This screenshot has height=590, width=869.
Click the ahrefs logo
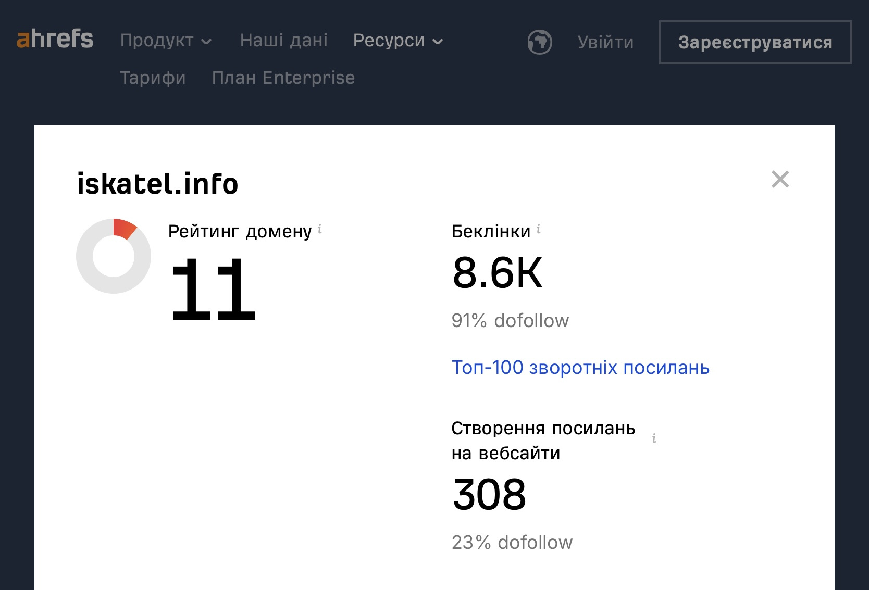point(55,39)
